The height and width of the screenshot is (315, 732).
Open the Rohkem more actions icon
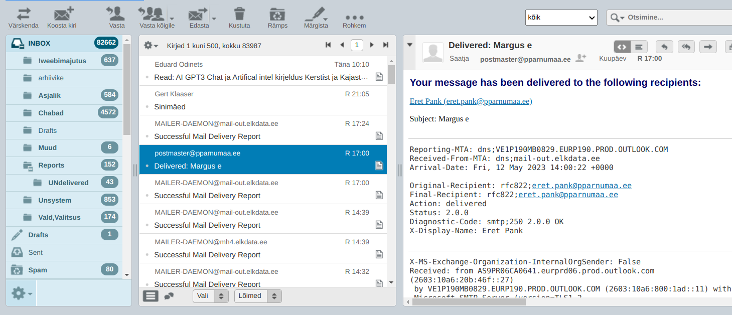[x=354, y=17]
